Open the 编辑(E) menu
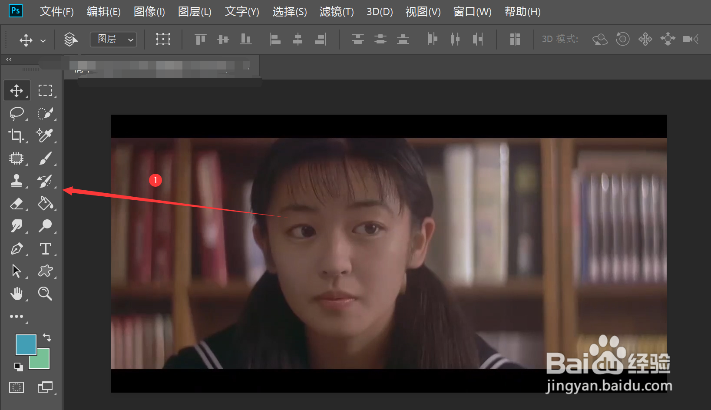The width and height of the screenshot is (711, 410). [104, 12]
